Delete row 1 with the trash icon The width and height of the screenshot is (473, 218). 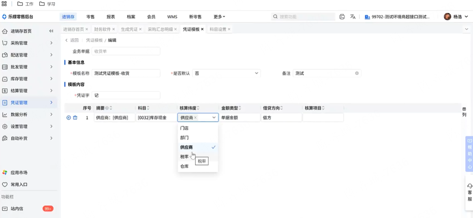[x=75, y=118]
